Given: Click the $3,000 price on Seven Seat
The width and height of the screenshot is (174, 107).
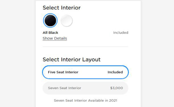Looking at the screenshot, I should coord(116,88).
